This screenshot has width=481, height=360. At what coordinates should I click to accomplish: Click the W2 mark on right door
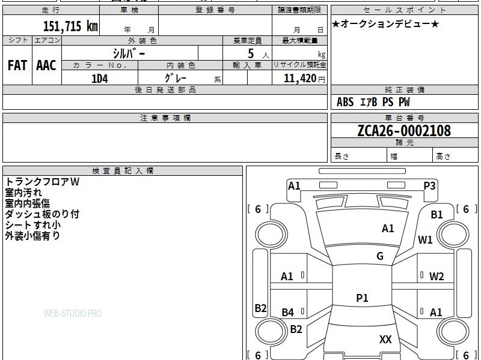coord(437,277)
